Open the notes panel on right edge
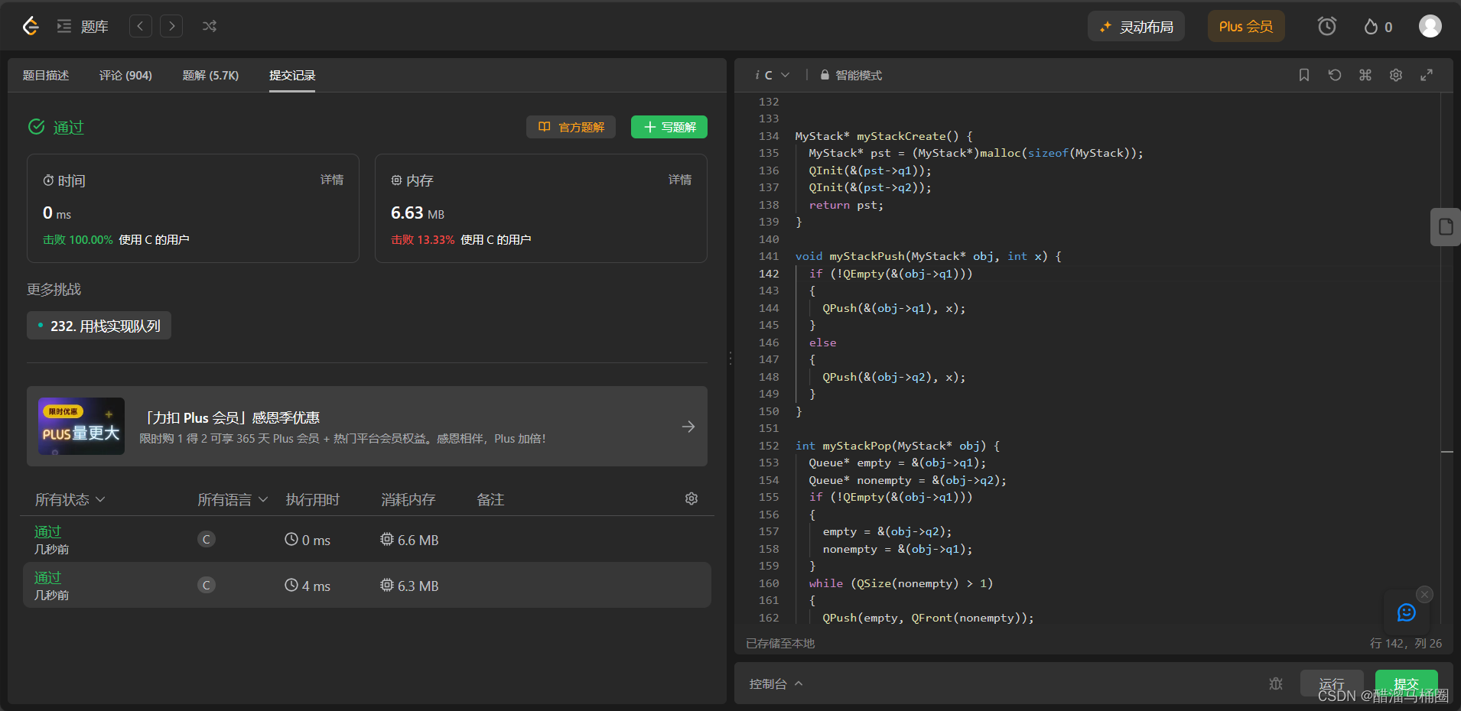The height and width of the screenshot is (711, 1461). point(1444,226)
